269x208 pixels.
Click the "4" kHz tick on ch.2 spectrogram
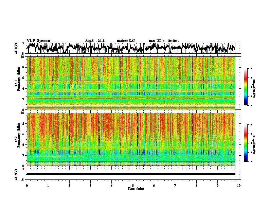[x=23, y=145]
